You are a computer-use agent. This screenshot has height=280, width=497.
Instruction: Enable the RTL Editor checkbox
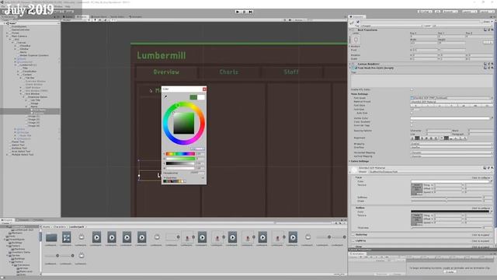[x=412, y=89]
